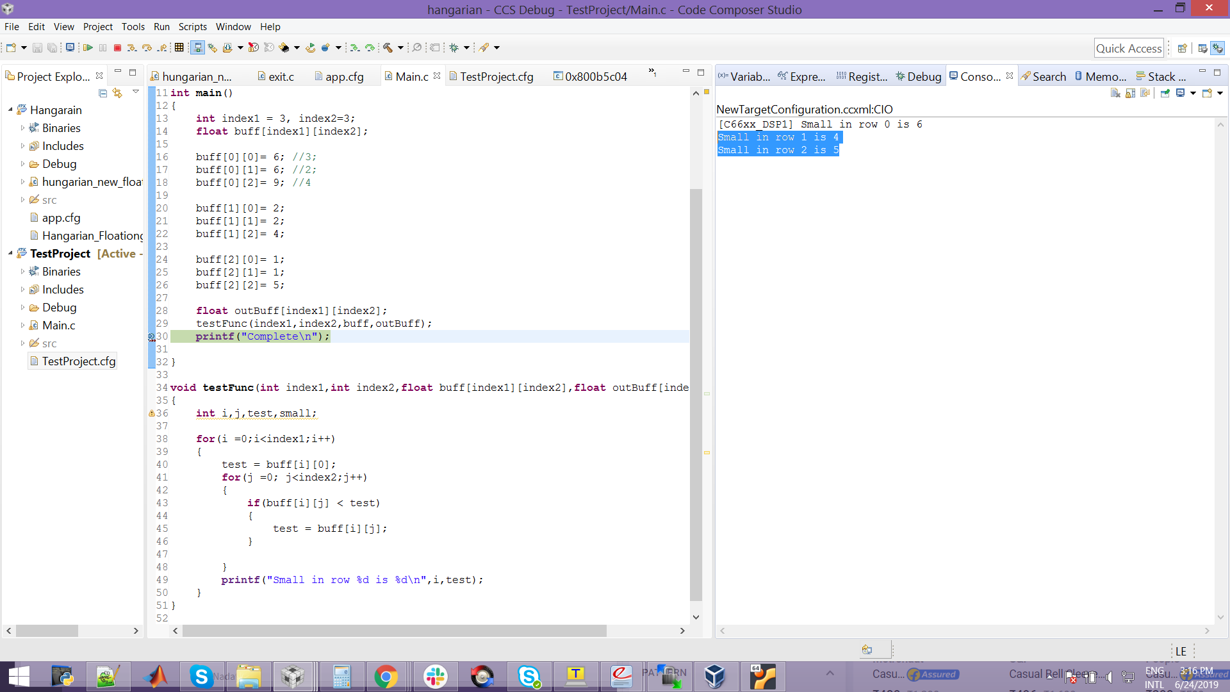The width and height of the screenshot is (1230, 692).
Task: Expand the Includes folder under Hangarain
Action: (22, 146)
